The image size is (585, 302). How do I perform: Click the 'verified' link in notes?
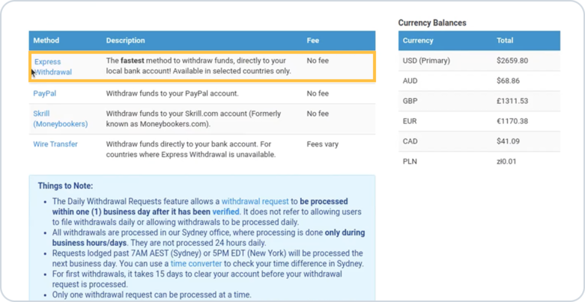[225, 212]
